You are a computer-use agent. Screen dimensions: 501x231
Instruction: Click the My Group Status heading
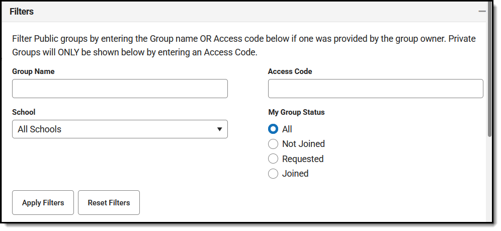[296, 112]
